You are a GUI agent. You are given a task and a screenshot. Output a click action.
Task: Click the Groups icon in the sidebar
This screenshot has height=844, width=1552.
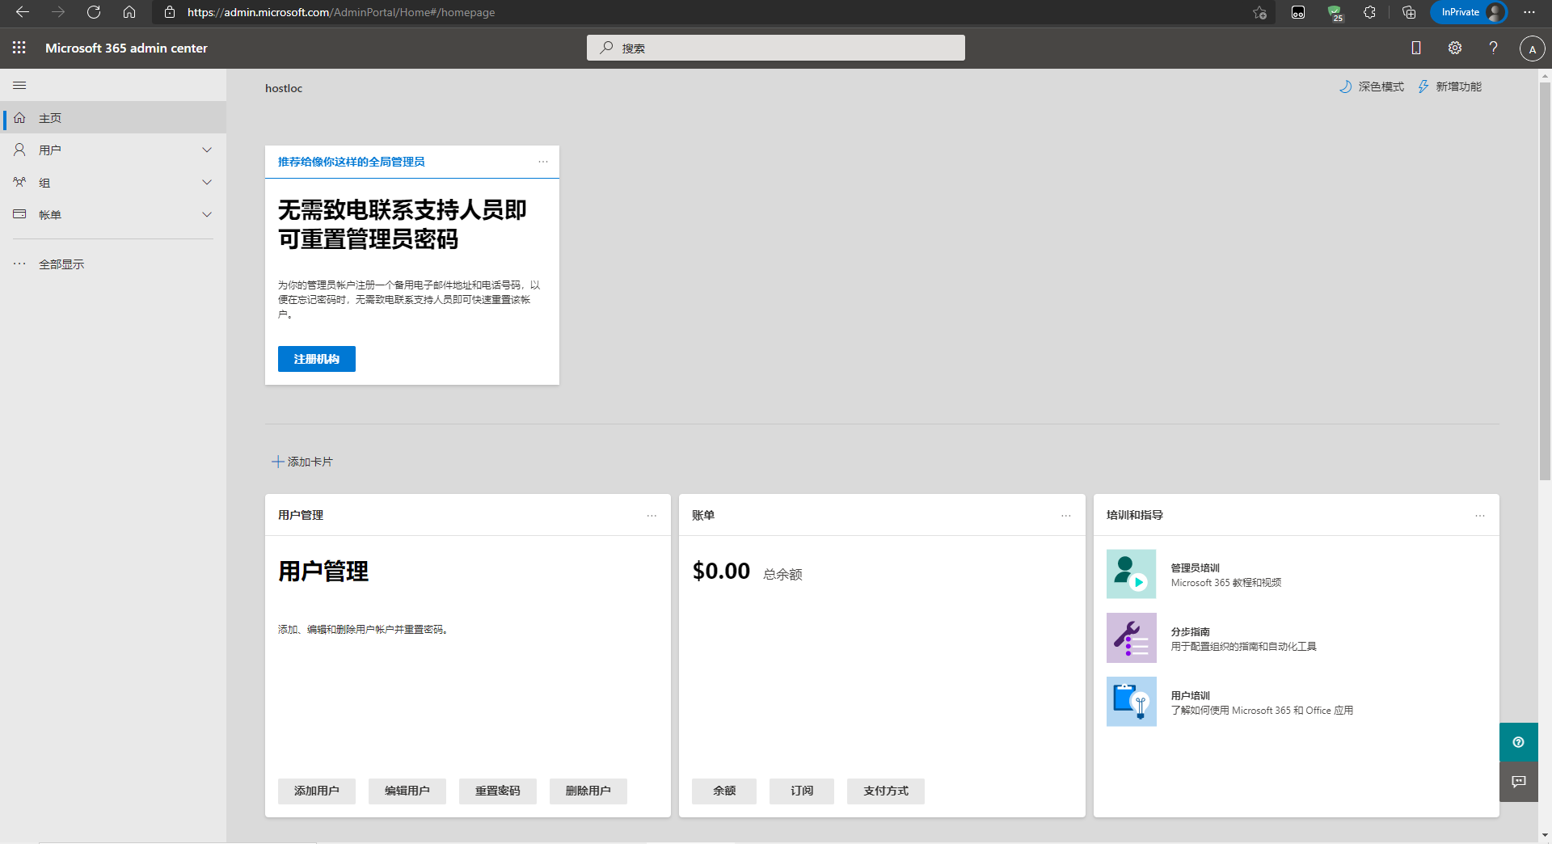(x=19, y=183)
